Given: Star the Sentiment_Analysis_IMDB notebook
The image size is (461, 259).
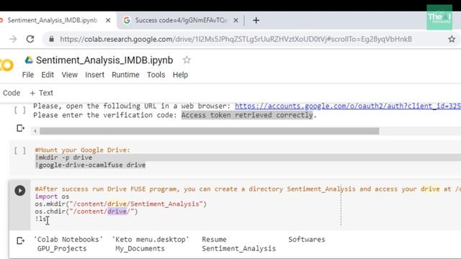Looking at the screenshot, I should click(x=187, y=60).
